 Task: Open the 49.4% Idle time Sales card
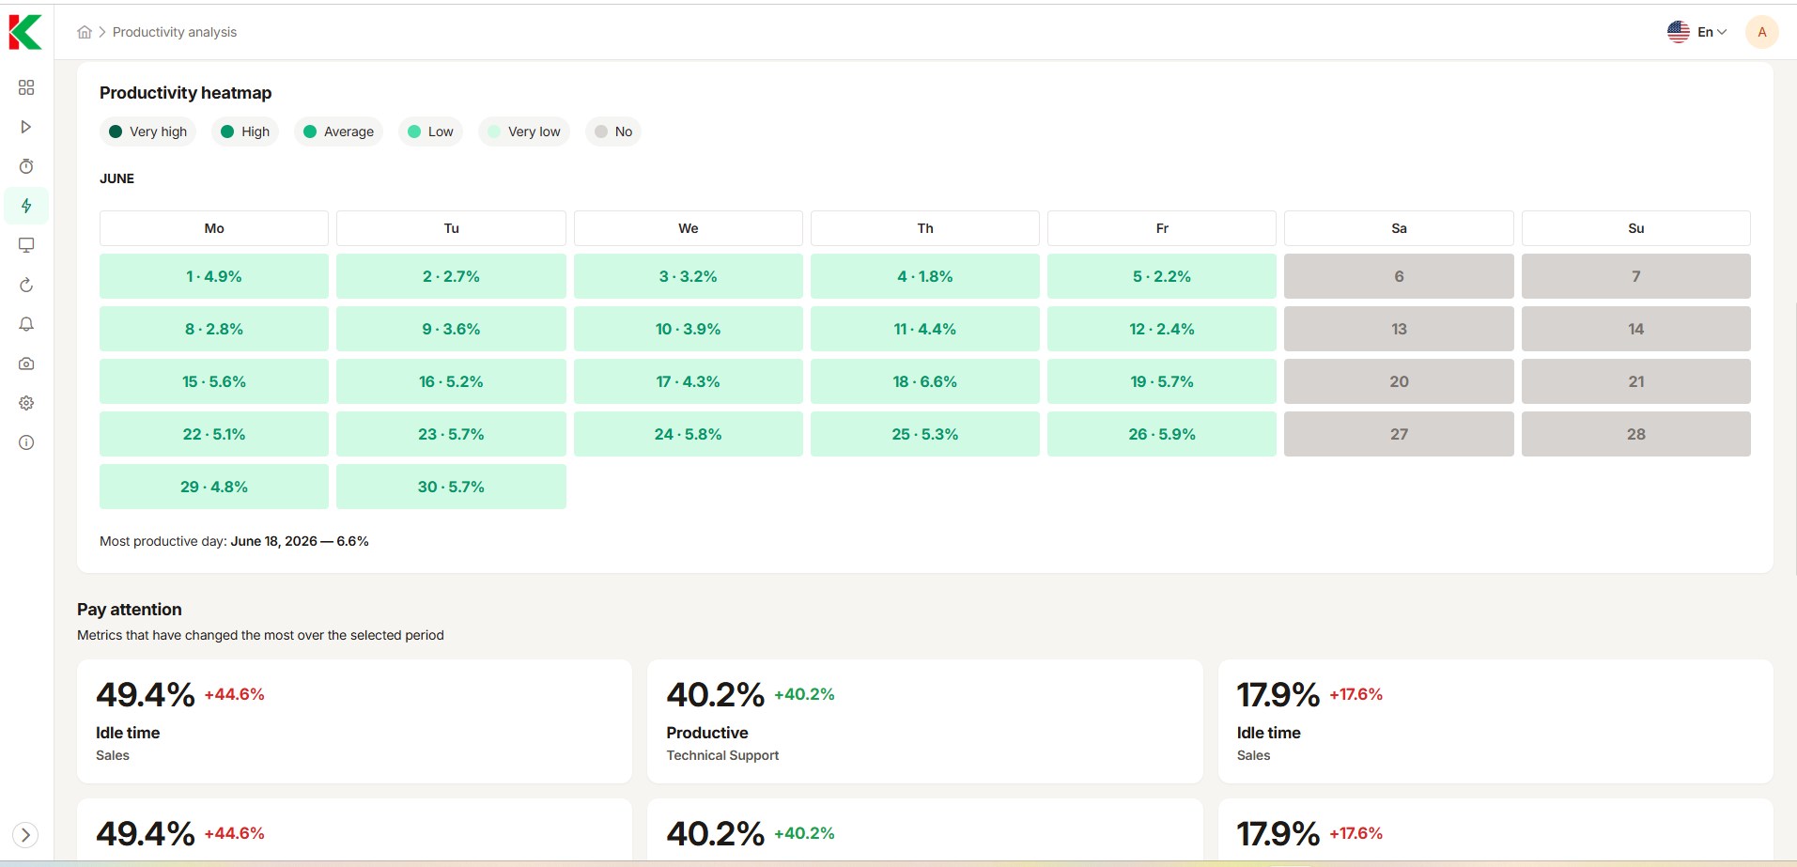click(x=354, y=721)
